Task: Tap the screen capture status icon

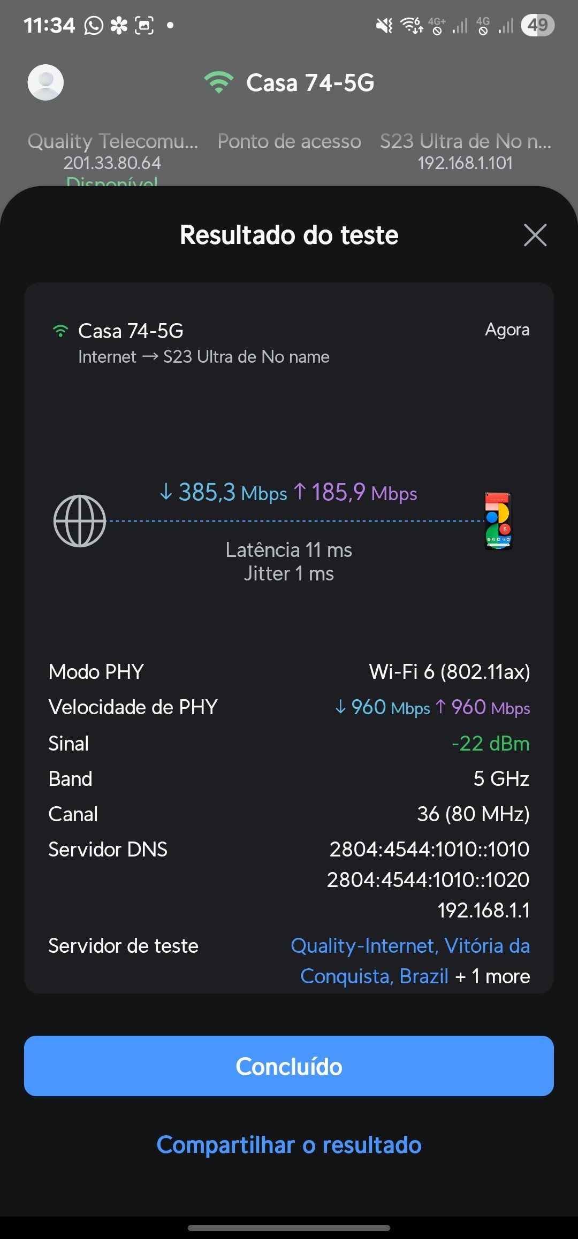Action: [x=144, y=25]
